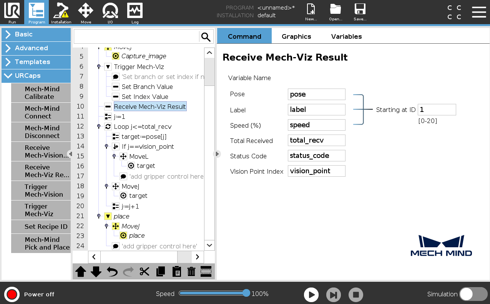Image resolution: width=490 pixels, height=304 pixels.
Task: Click the search magnifier icon
Action: pyautogui.click(x=206, y=37)
